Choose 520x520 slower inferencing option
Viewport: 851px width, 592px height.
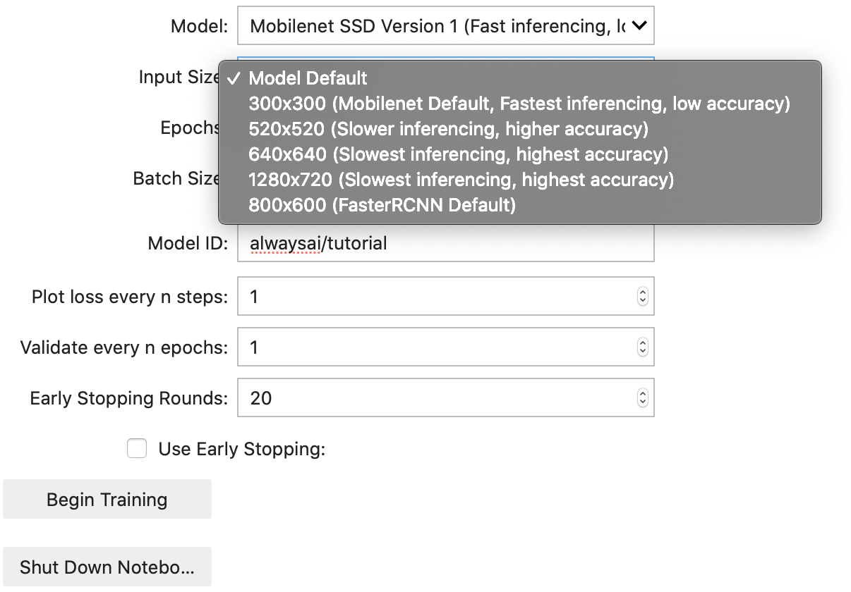(x=520, y=129)
